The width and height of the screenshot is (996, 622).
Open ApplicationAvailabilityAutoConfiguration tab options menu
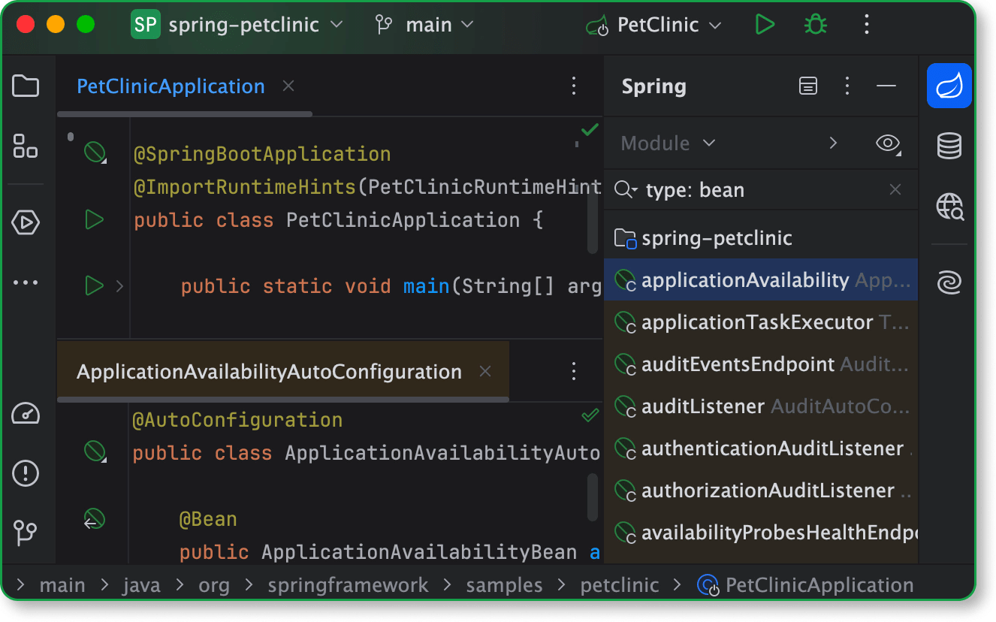coord(574,371)
